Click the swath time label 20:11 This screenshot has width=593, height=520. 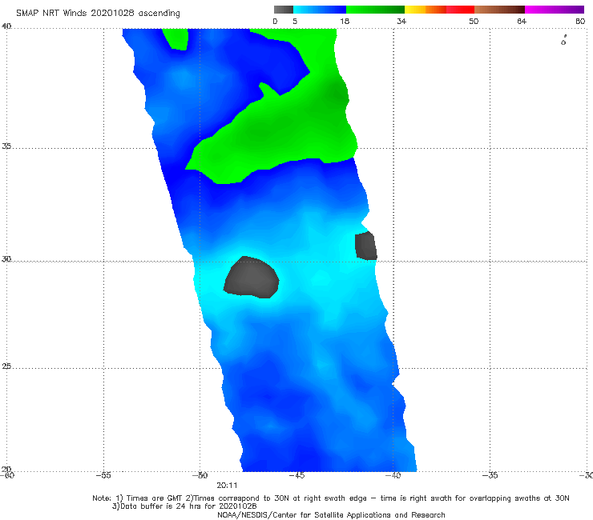coord(227,486)
